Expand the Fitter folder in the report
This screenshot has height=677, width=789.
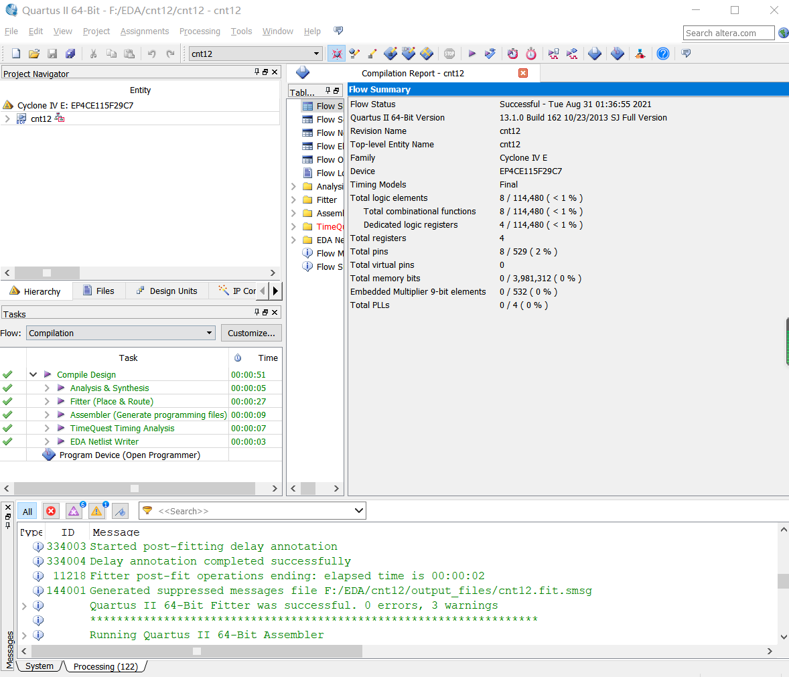(293, 200)
